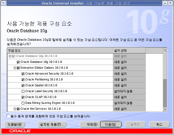The height and width of the screenshot is (135, 174).
Task: Check Oracle Label Security checkbox
Action: 23,91
